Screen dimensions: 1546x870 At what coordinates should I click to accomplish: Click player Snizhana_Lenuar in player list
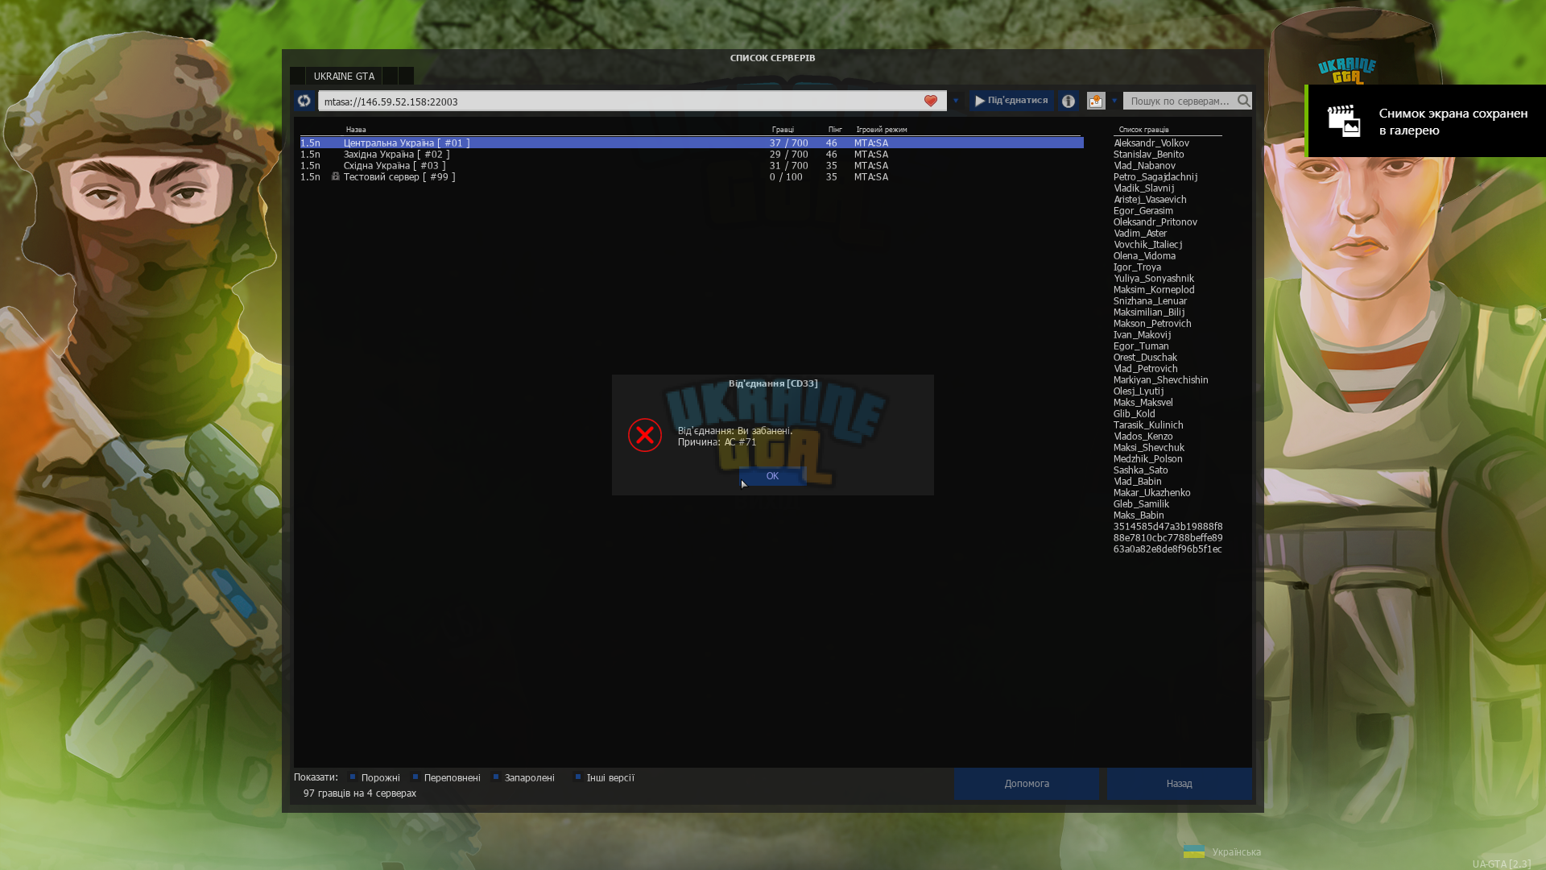[x=1150, y=300]
